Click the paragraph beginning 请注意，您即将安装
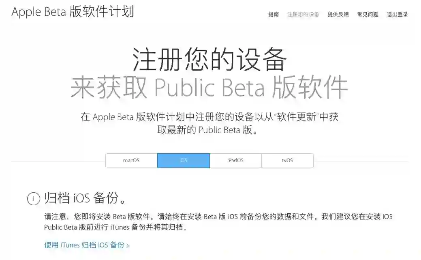 click(x=218, y=222)
